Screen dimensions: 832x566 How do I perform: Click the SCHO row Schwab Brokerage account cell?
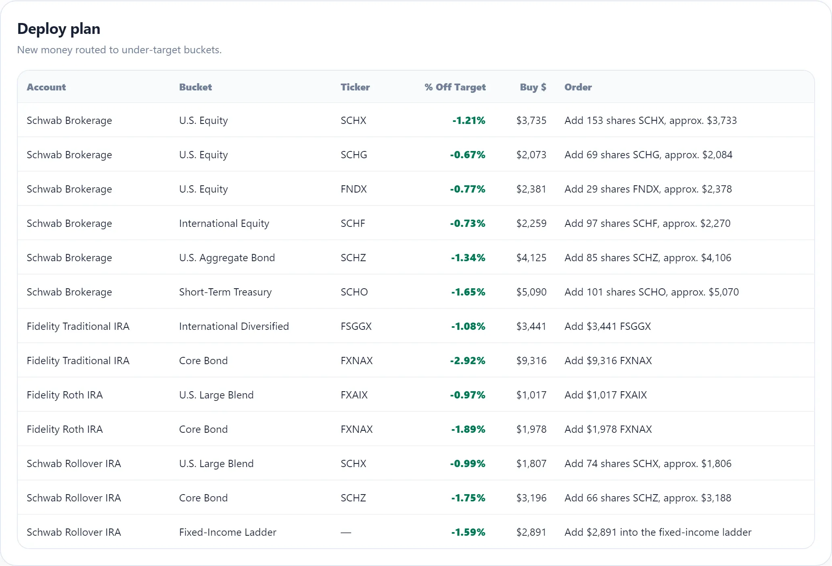(69, 292)
